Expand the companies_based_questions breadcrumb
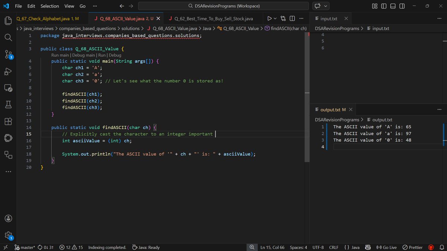This screenshot has height=251, width=447. tap(88, 29)
